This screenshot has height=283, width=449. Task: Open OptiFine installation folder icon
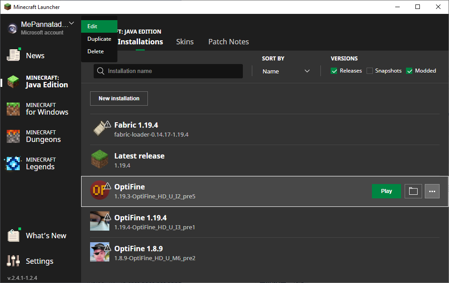point(413,191)
